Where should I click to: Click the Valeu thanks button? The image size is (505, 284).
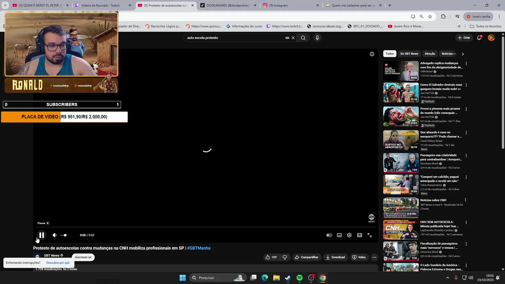359,257
